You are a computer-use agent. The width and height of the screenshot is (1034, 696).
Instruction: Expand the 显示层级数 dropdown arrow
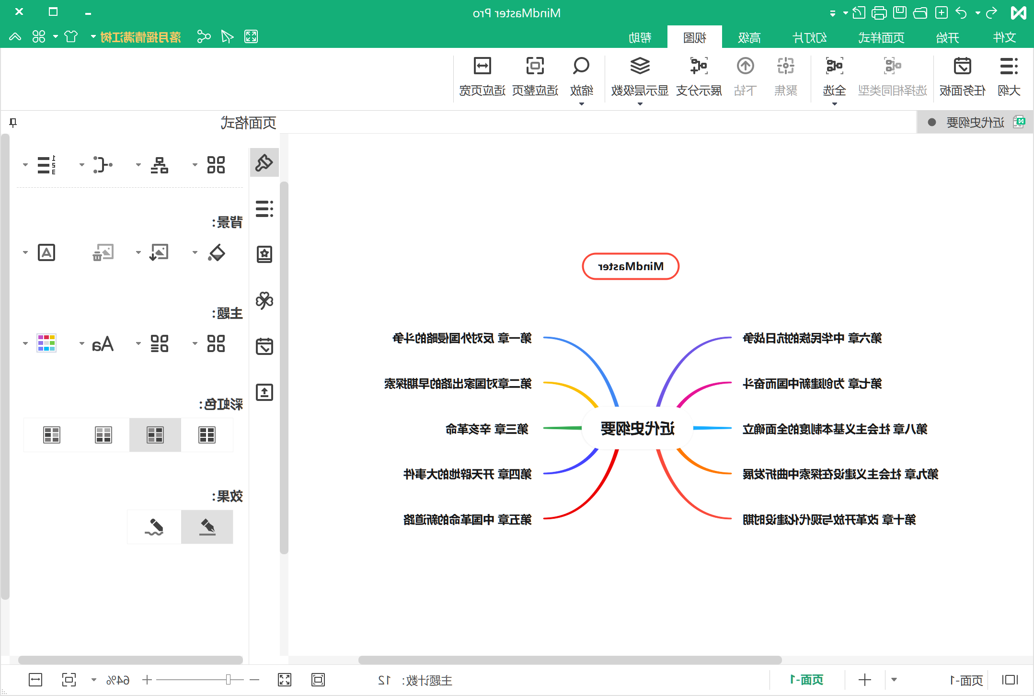640,104
